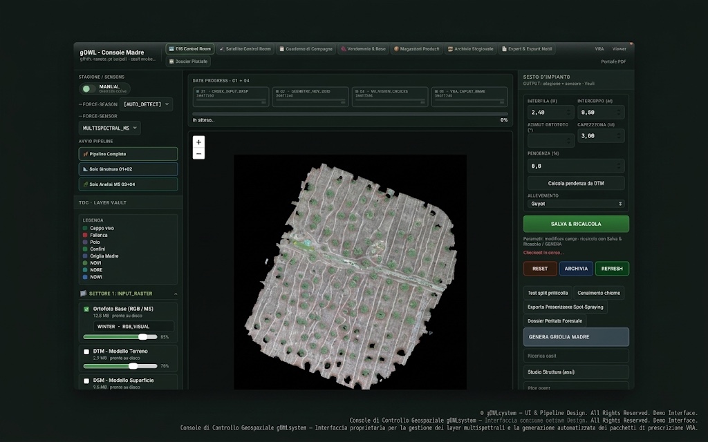
Task: Open the Allevamento Guyot dropdown
Action: (x=576, y=204)
